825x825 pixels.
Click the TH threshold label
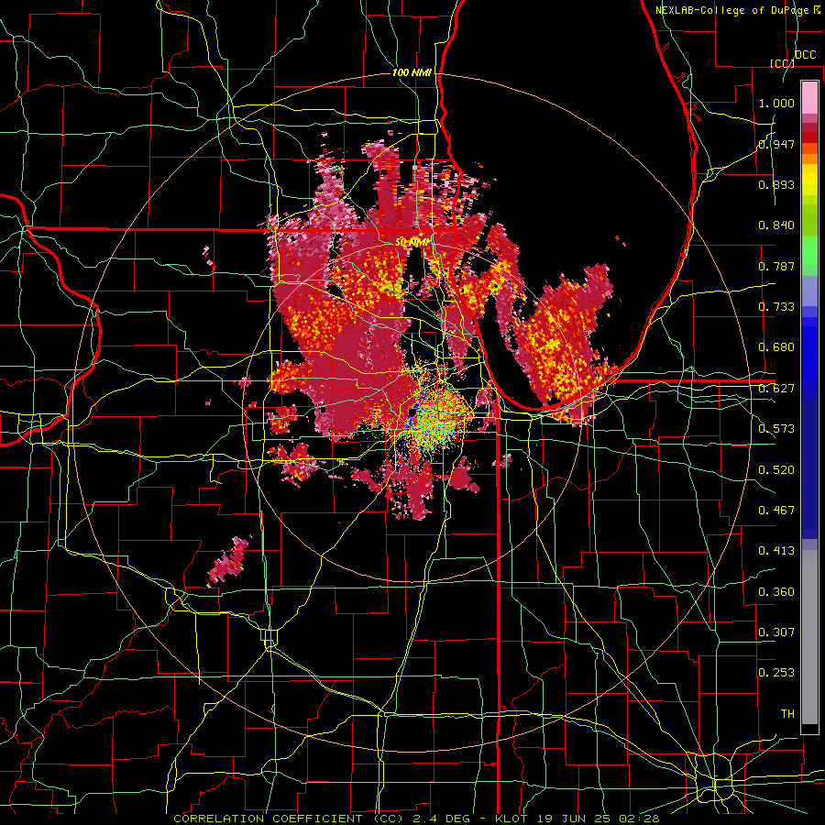(787, 714)
